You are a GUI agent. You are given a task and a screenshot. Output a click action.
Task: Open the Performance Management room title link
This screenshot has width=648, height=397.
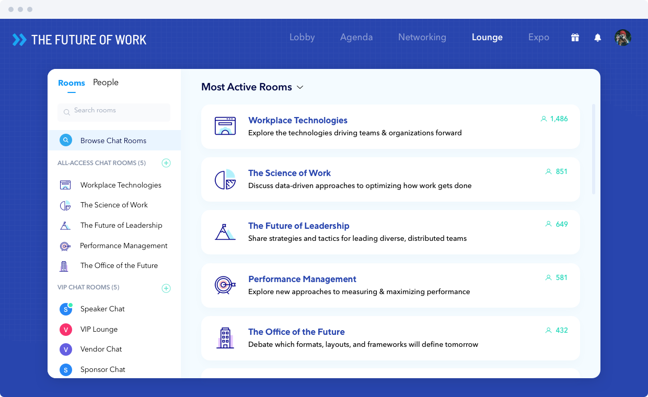(x=302, y=279)
